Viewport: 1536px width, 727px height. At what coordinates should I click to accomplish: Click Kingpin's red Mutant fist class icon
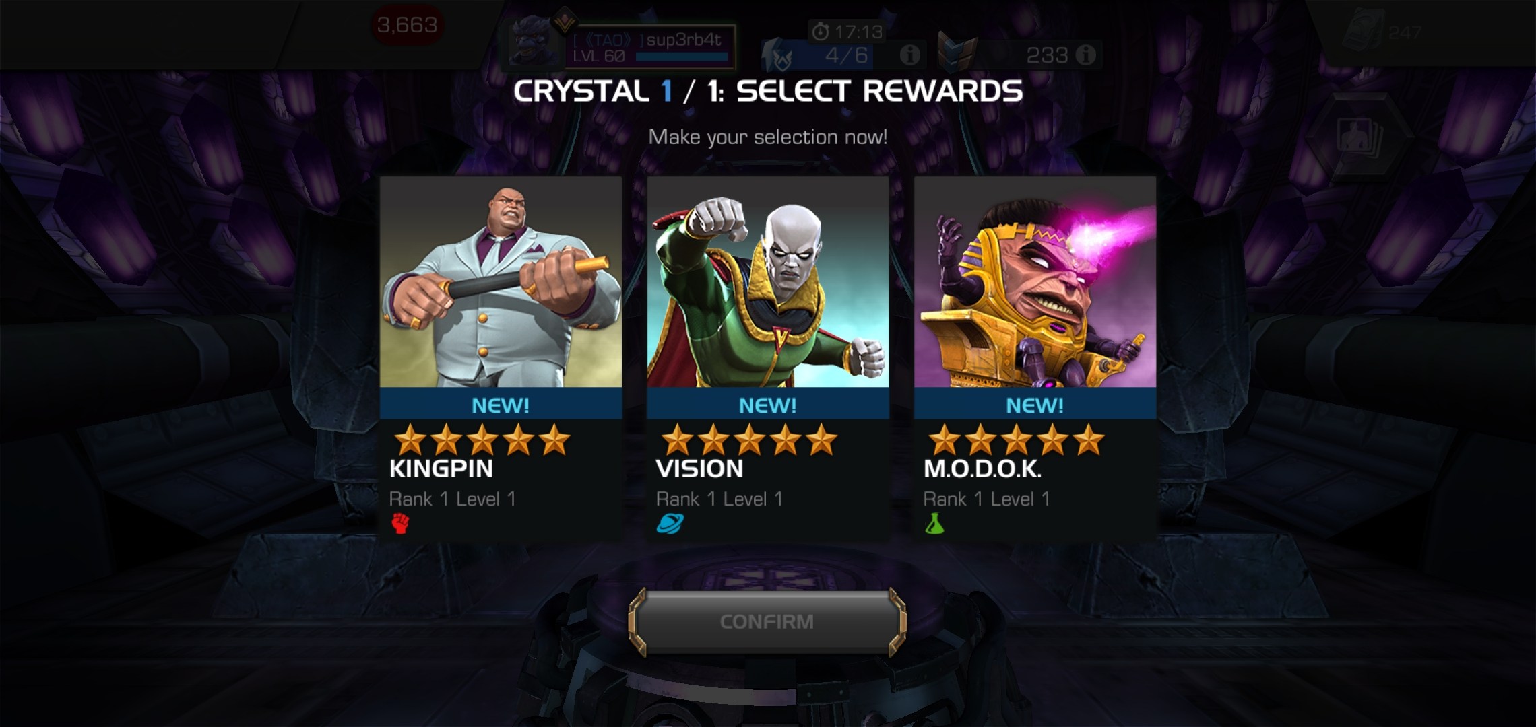400,523
